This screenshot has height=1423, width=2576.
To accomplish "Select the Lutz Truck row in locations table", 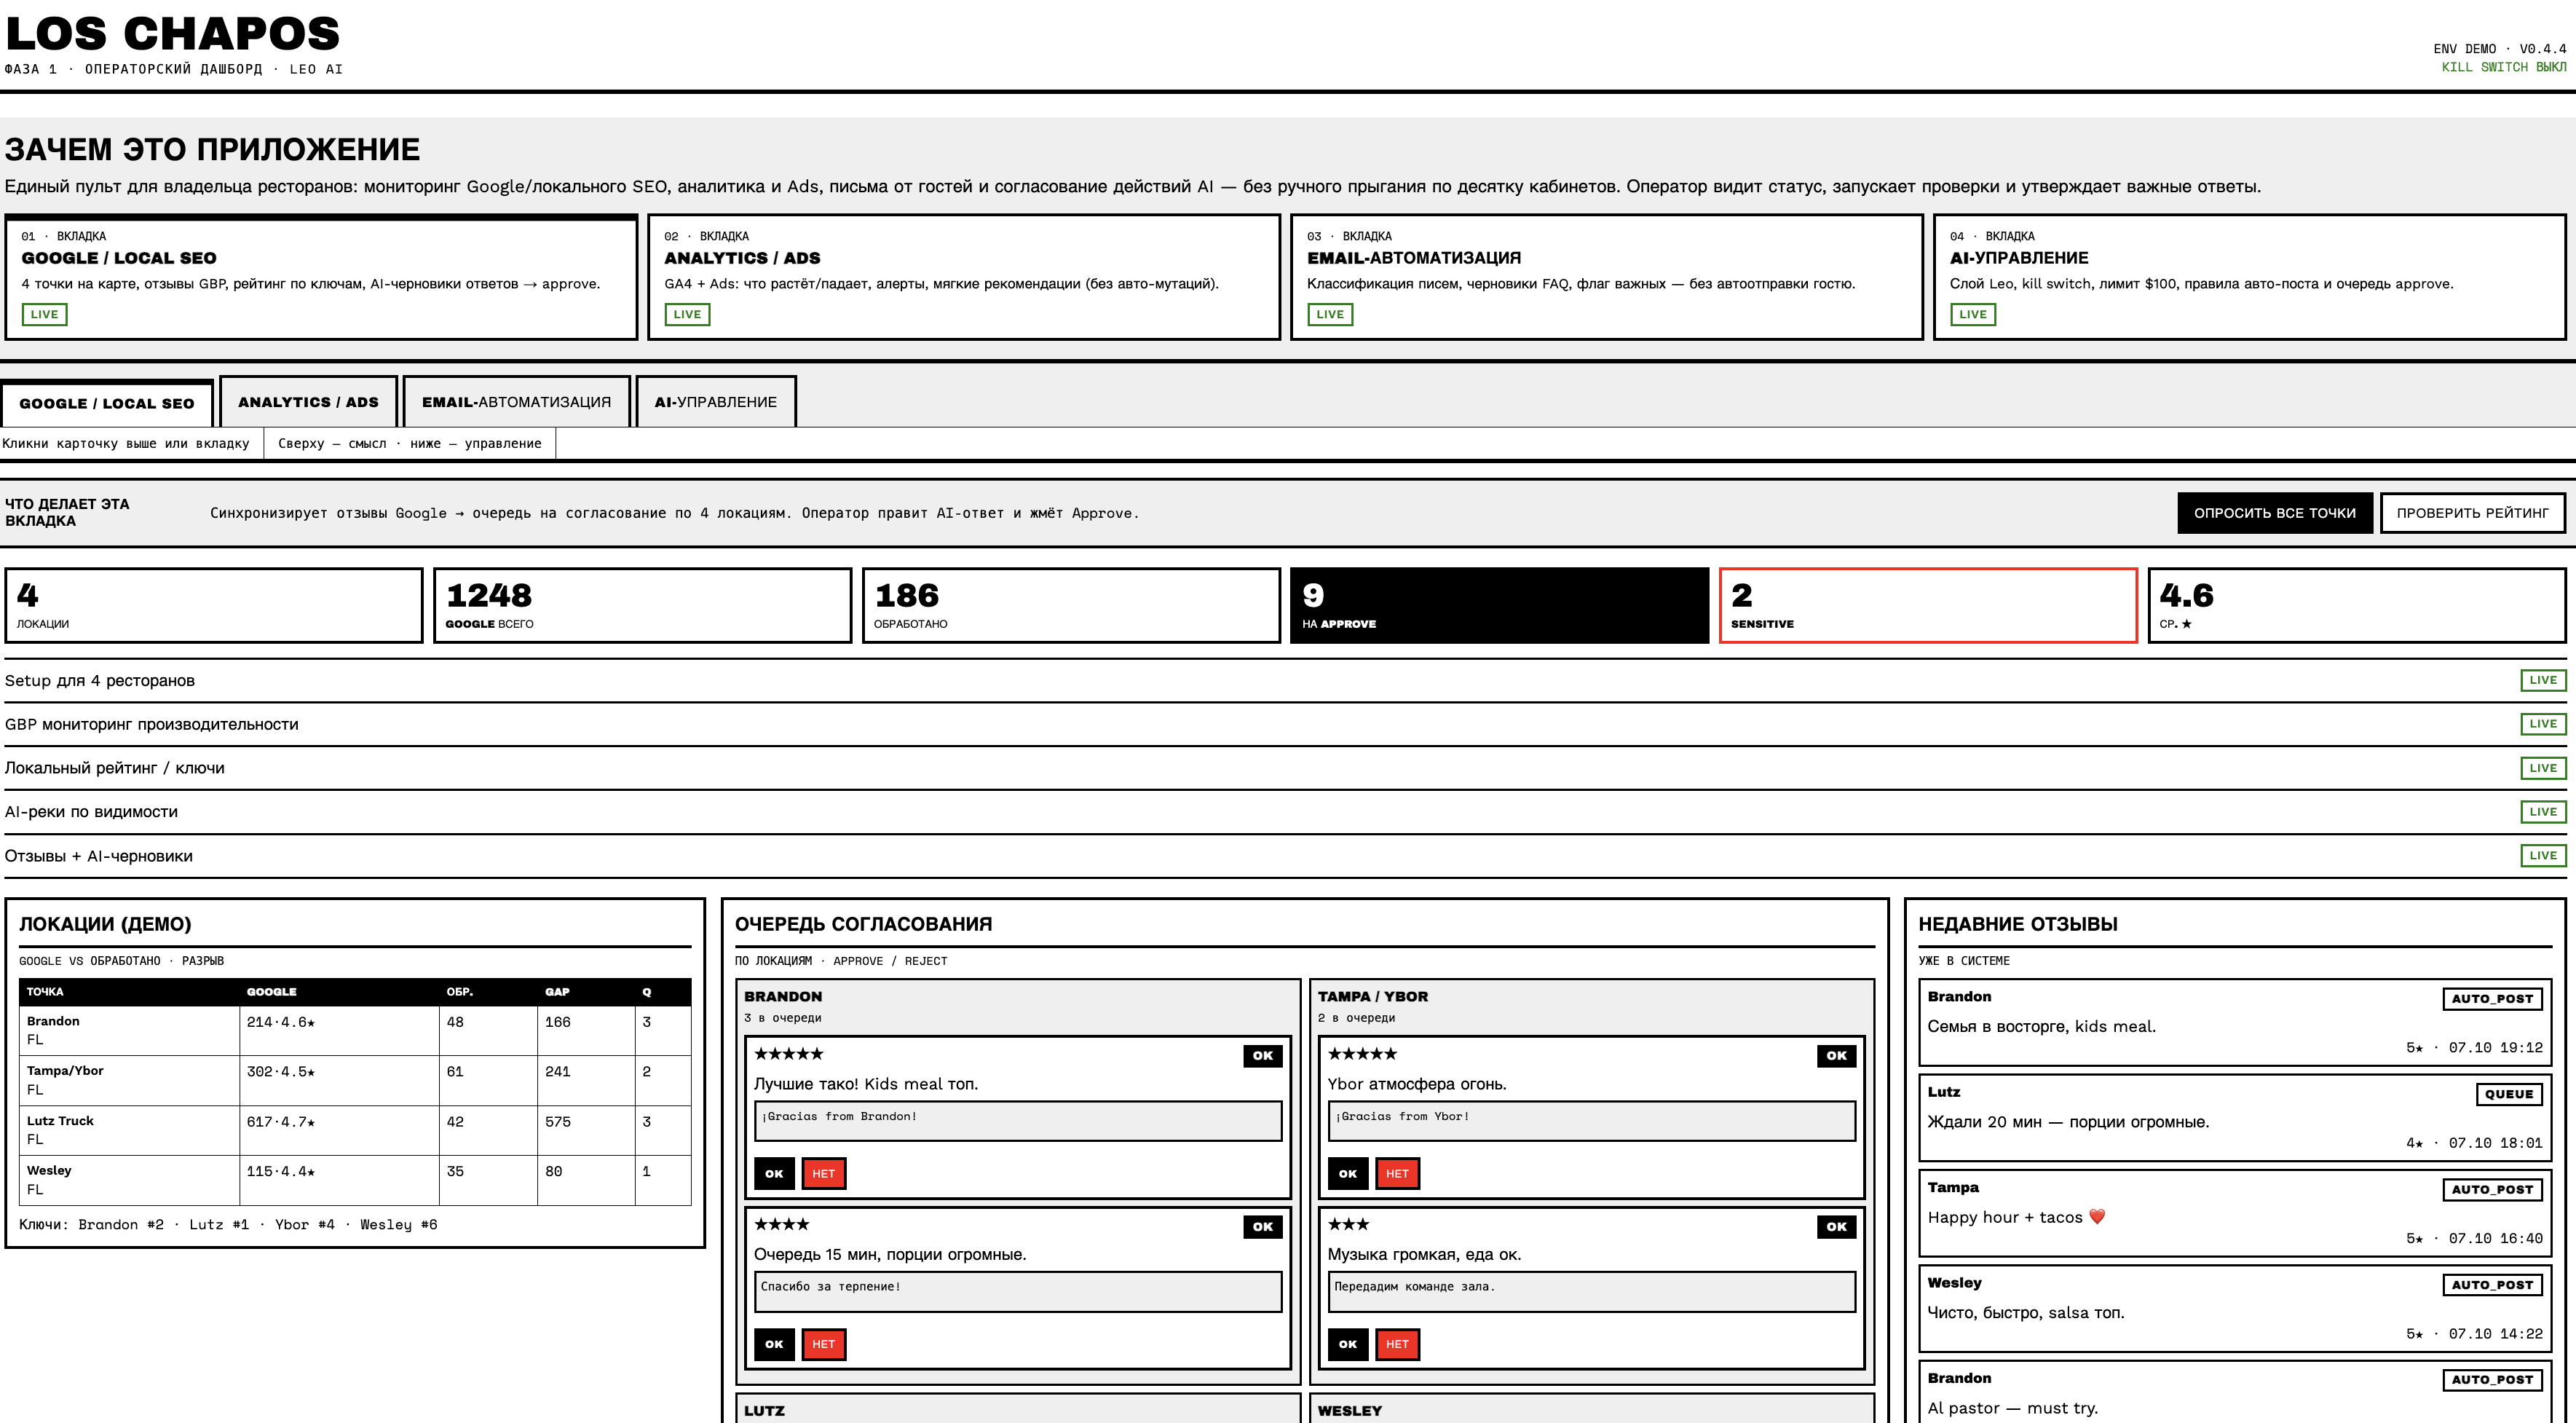I will [355, 1130].
